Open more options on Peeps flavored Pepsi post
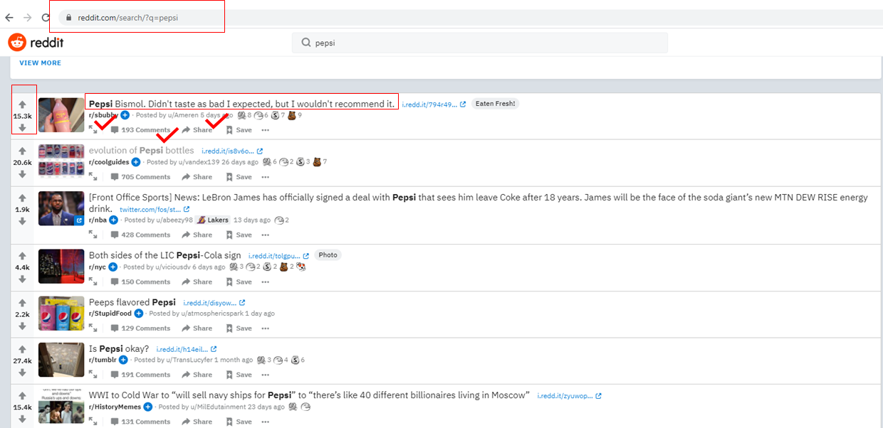 point(265,328)
